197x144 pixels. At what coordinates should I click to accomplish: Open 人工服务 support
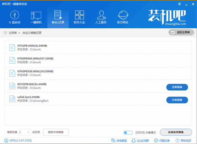[x=101, y=17]
